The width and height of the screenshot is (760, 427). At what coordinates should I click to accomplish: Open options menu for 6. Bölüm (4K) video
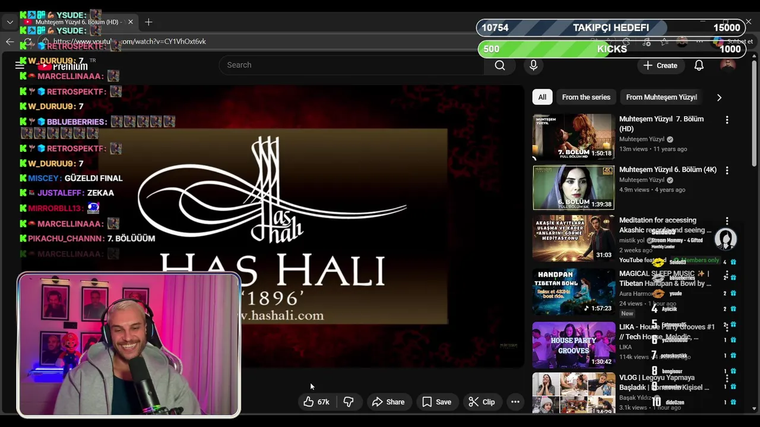tap(727, 170)
